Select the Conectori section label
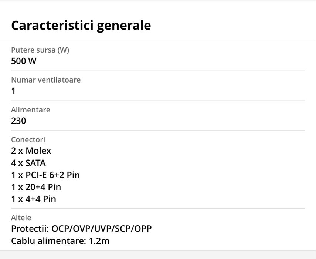This screenshot has width=316, height=259. 28,140
